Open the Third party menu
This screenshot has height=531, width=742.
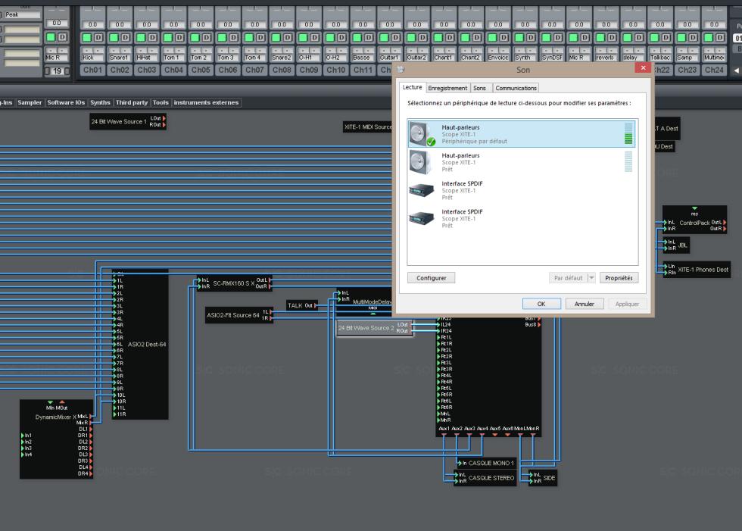132,103
